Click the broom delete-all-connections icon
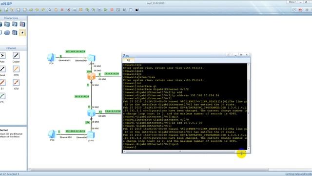 (68, 10)
